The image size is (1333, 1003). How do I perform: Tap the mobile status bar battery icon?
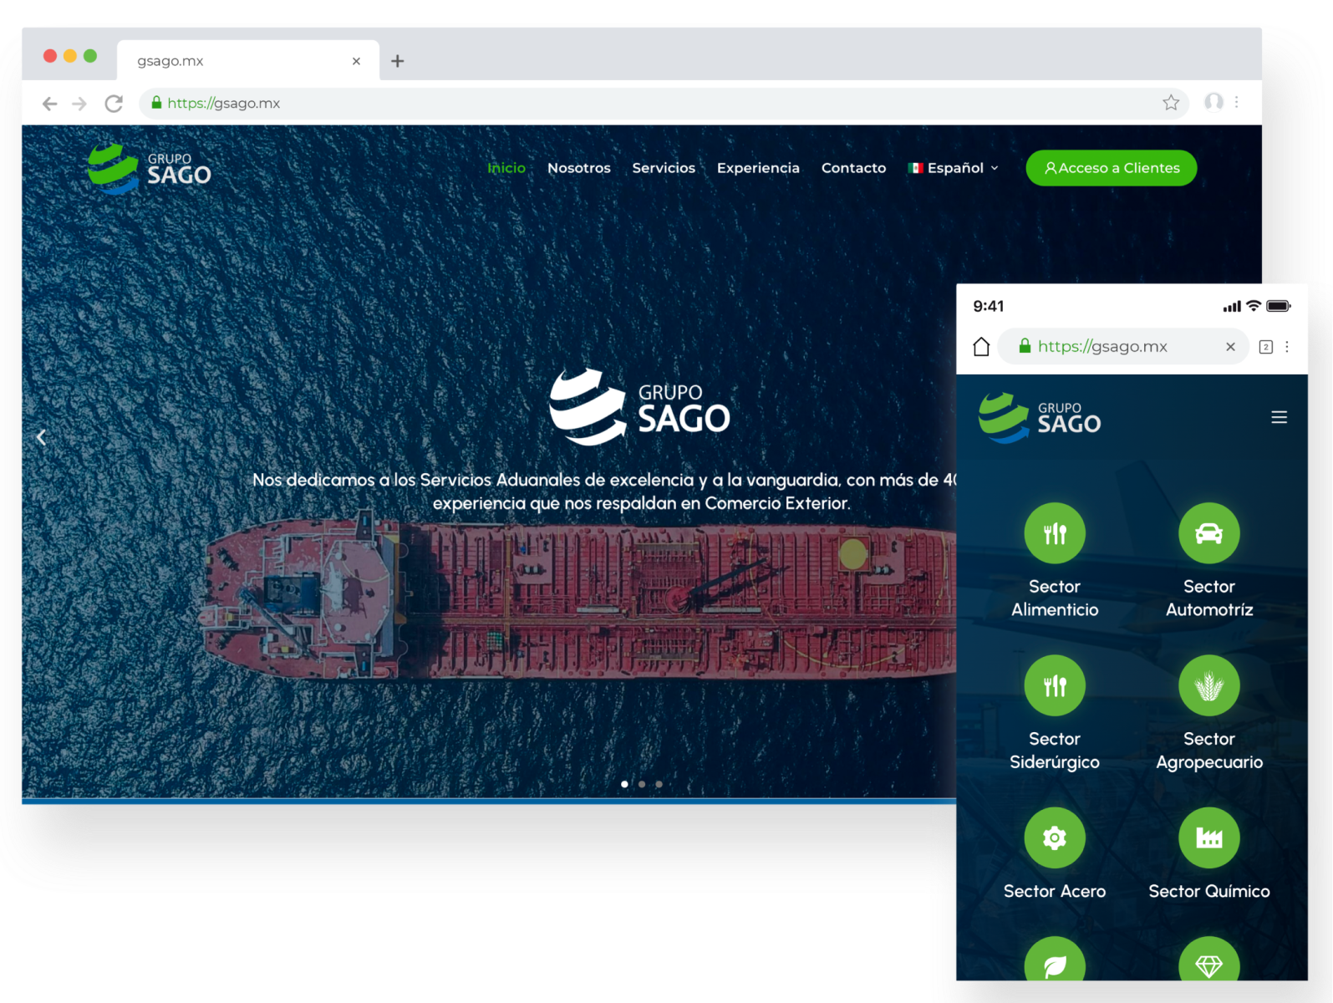pyautogui.click(x=1279, y=306)
